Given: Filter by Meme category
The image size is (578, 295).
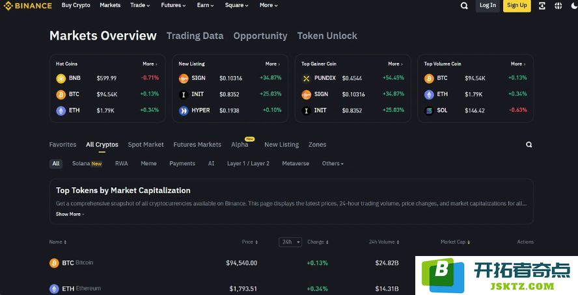Looking at the screenshot, I should (x=148, y=164).
